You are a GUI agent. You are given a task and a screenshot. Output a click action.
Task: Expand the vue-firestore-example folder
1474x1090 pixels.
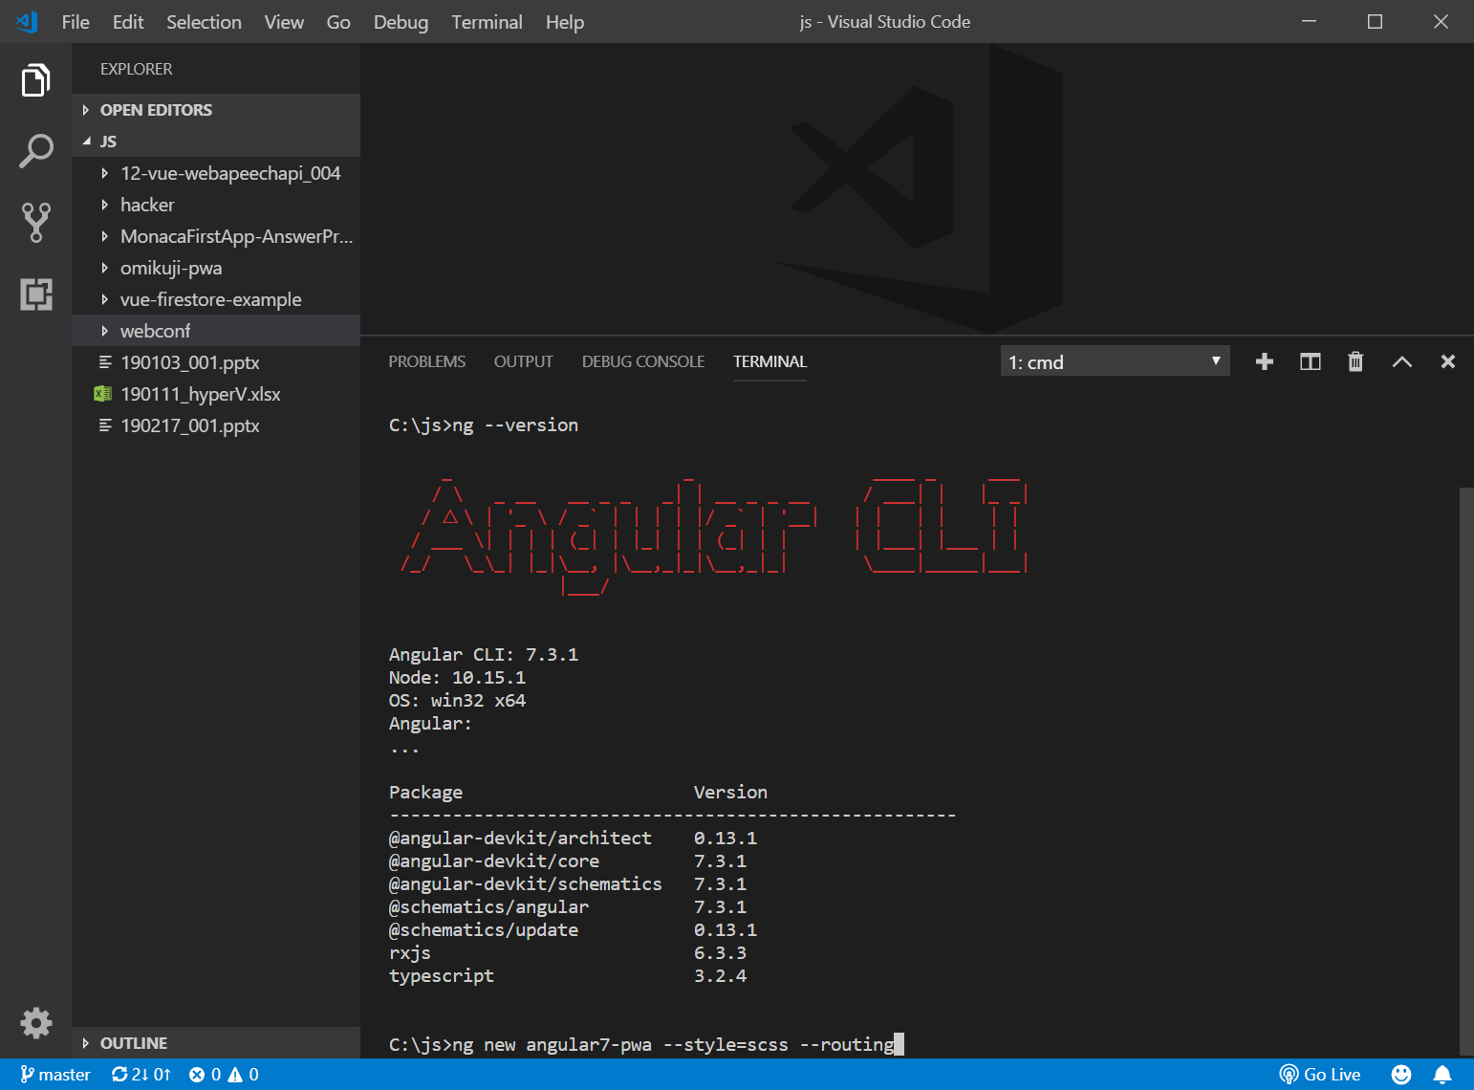(210, 299)
